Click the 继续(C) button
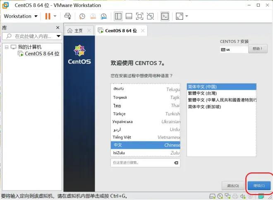273x200 pixels. [x=259, y=186]
